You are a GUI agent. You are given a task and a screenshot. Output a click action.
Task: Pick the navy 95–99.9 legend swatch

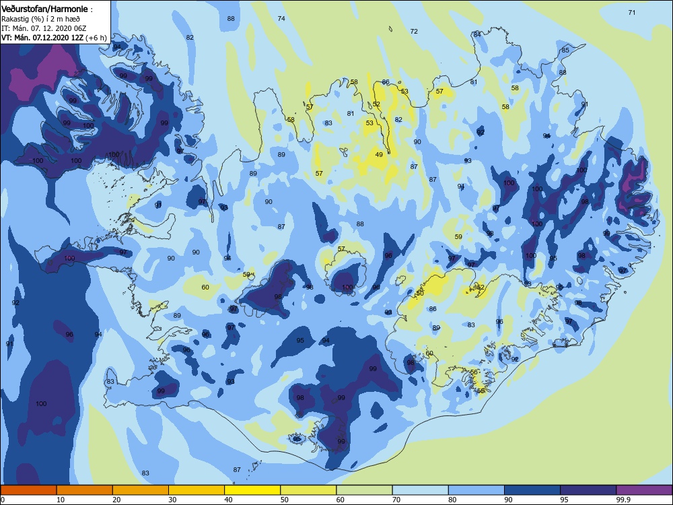pos(588,490)
